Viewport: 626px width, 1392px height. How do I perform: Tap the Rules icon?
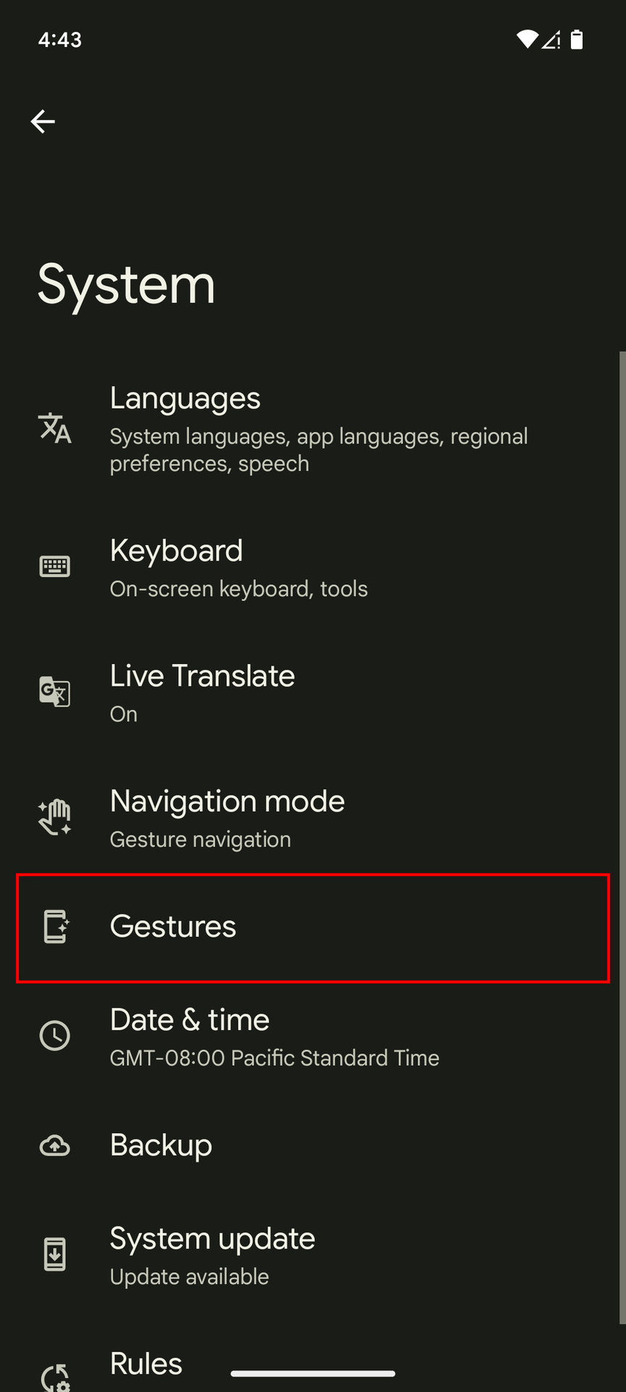55,1376
